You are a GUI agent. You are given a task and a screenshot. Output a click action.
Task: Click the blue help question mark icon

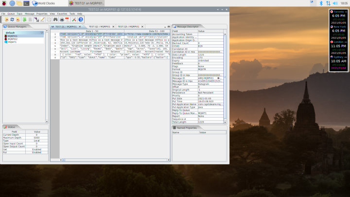(x=81, y=19)
